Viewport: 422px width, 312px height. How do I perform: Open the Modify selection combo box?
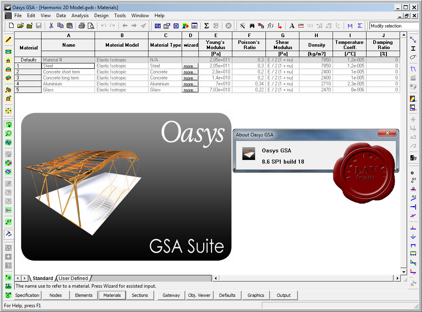click(x=395, y=26)
